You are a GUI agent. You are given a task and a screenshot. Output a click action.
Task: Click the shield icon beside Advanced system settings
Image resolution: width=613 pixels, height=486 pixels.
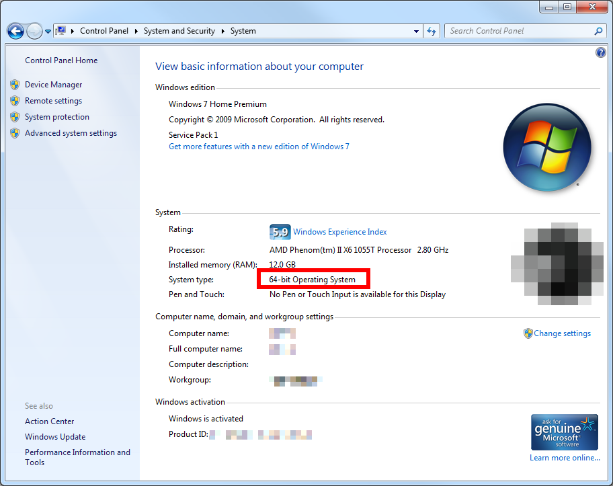[15, 133]
